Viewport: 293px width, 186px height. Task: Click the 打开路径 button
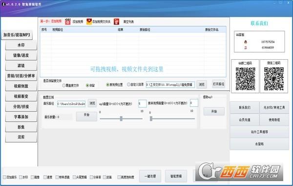coord(219,84)
